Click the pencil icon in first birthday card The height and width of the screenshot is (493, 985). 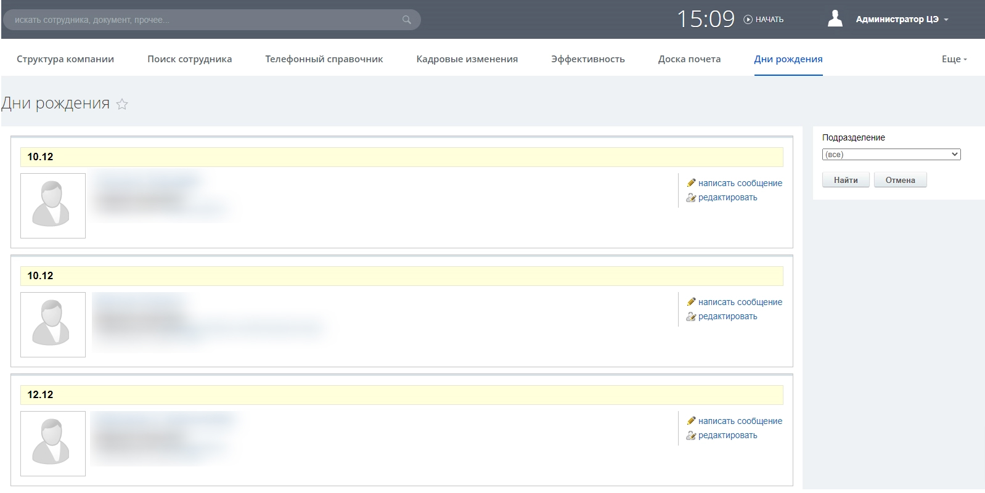(x=691, y=183)
